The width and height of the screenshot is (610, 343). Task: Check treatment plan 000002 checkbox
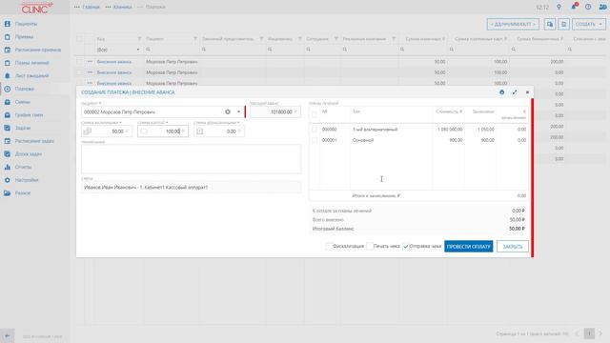click(x=315, y=130)
